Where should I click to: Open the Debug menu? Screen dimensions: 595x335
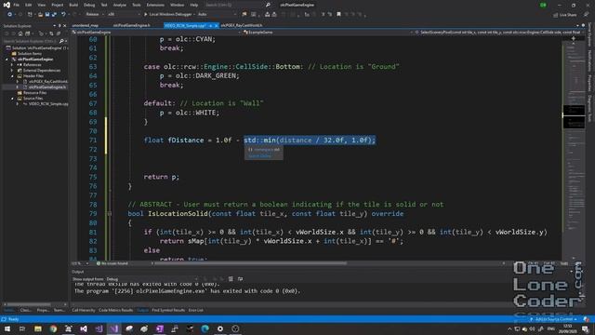pos(89,5)
